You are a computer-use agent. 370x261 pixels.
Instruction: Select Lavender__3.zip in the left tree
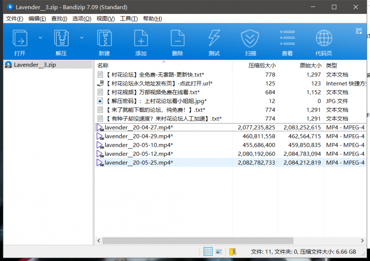34,65
